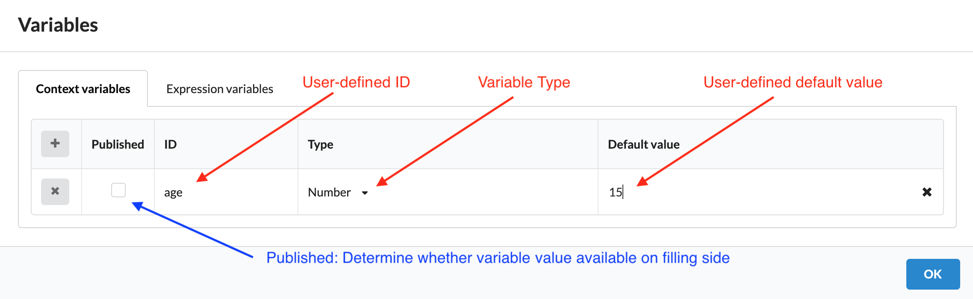Click the dropdown arrow next to Number
973x299 pixels.
pos(365,193)
